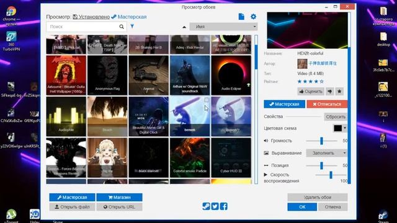Select the Audiophile wallpaper thumbnail
397x223 pixels.
(66, 116)
